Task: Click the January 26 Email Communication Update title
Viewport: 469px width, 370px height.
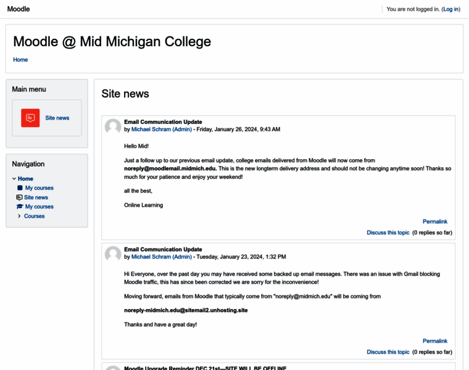Action: pos(163,122)
